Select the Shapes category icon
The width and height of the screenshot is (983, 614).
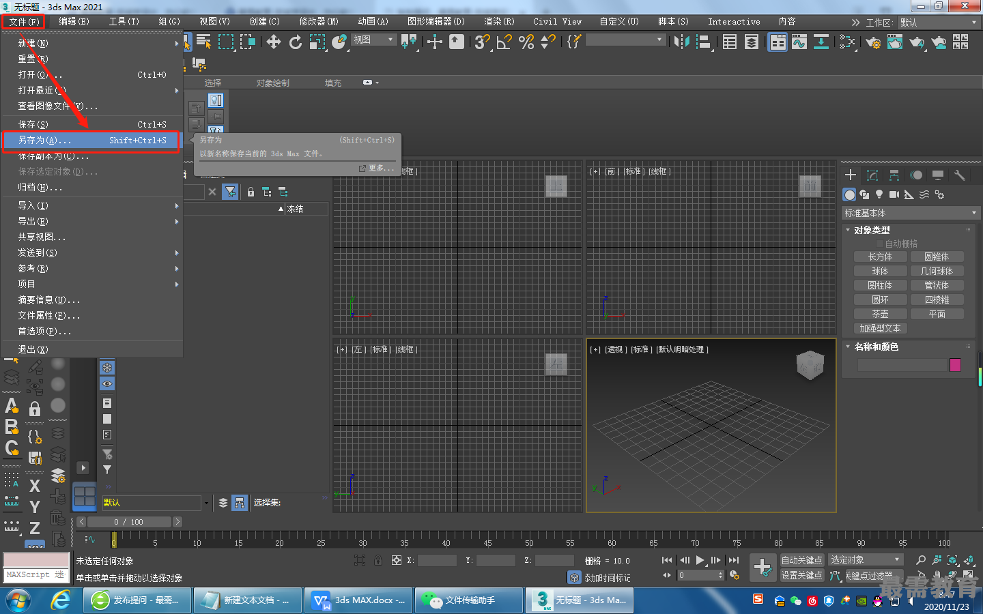(x=864, y=194)
